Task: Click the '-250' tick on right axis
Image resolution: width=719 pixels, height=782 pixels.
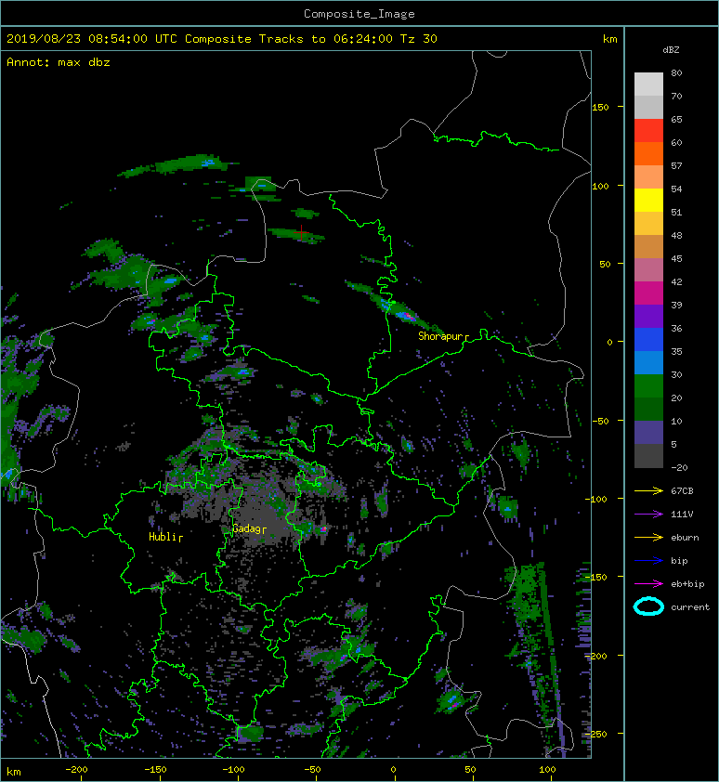Action: [x=596, y=734]
